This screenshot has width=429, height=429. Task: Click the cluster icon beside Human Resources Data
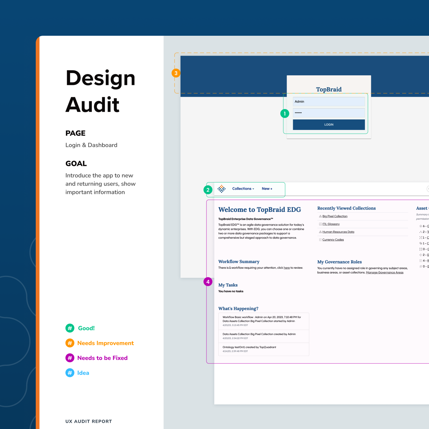pos(320,232)
